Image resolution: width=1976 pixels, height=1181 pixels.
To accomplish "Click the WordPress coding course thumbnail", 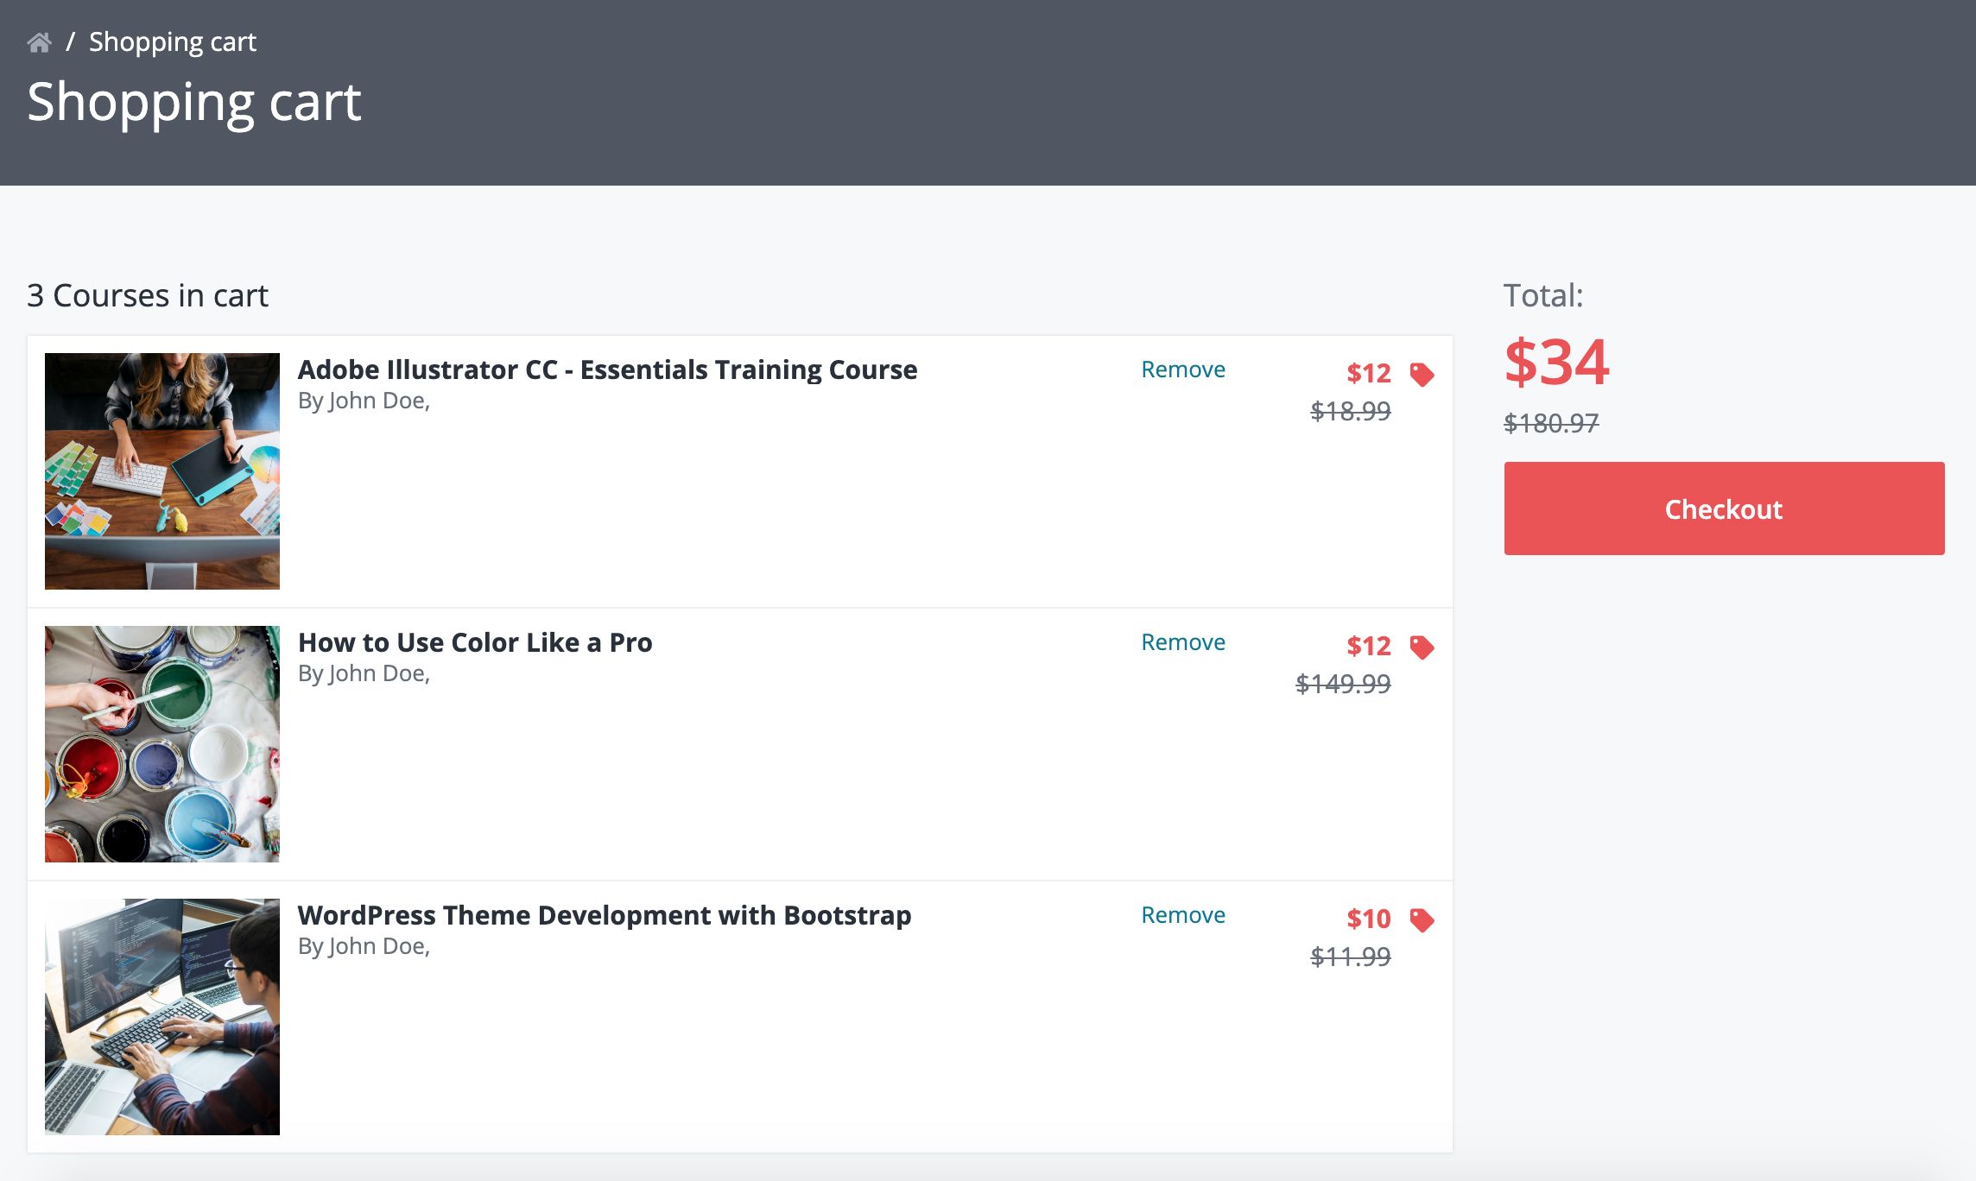I will (162, 1017).
